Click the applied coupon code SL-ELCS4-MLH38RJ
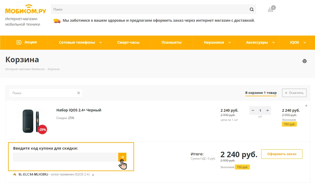 click(x=33, y=174)
